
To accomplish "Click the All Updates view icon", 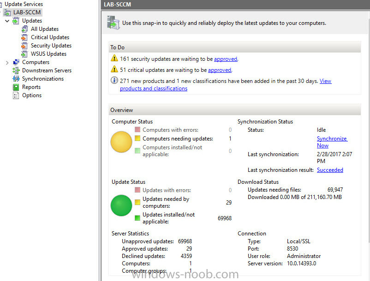I will (x=24, y=29).
